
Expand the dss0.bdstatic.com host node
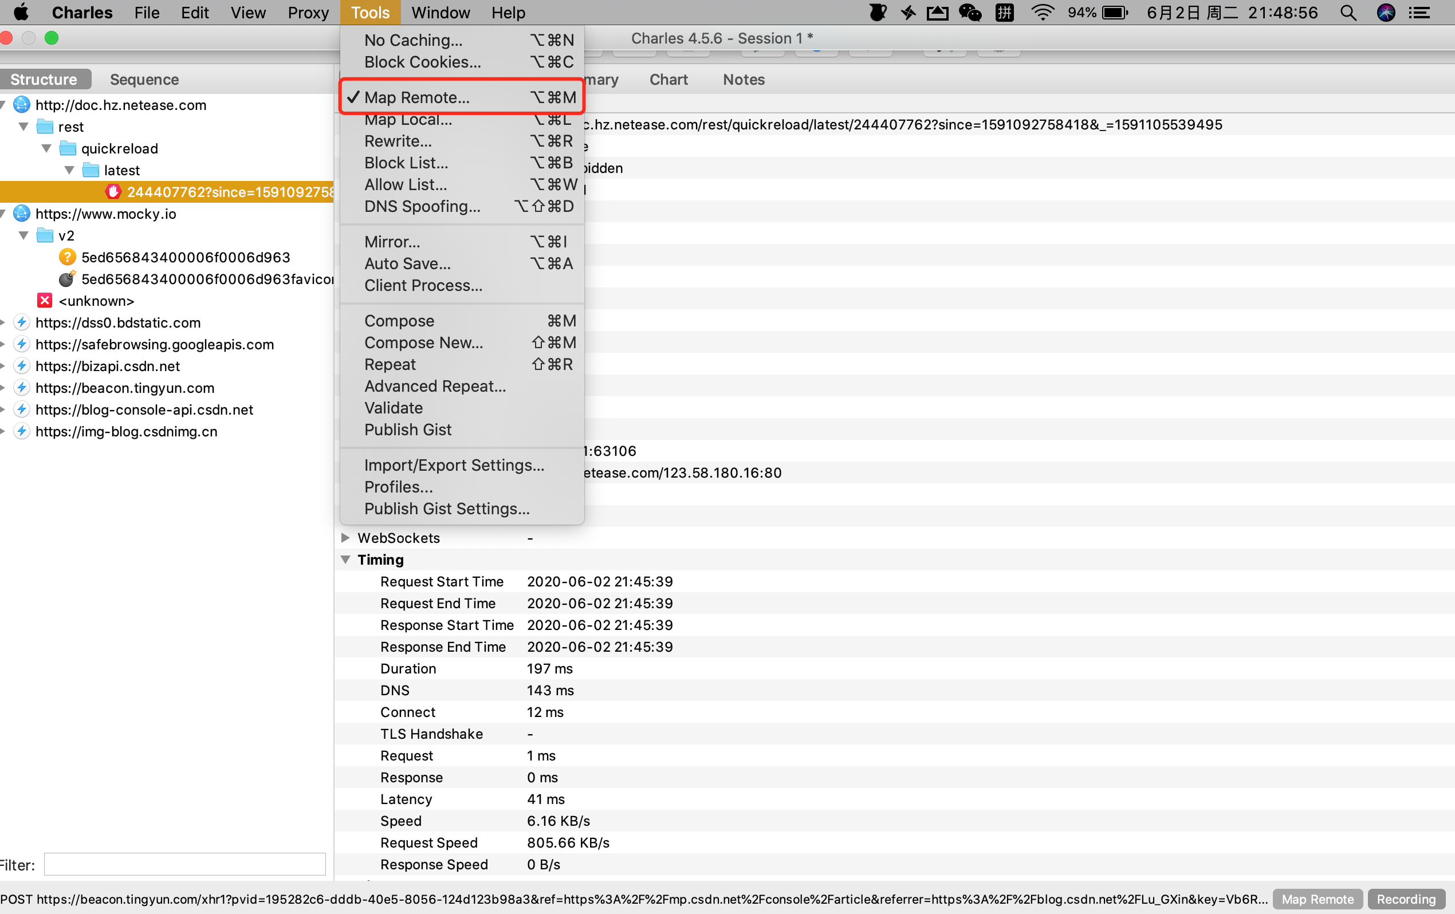click(x=2, y=322)
